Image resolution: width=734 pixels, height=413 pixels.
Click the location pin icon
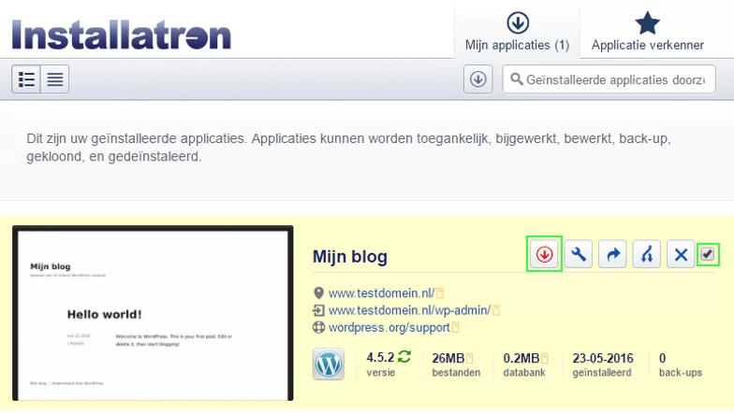(x=318, y=293)
